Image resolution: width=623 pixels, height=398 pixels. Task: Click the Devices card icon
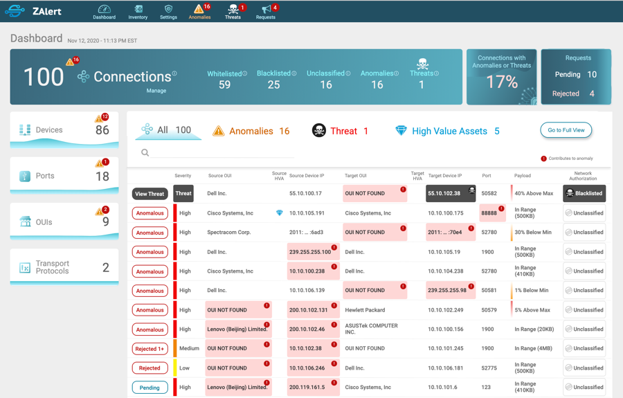(25, 130)
